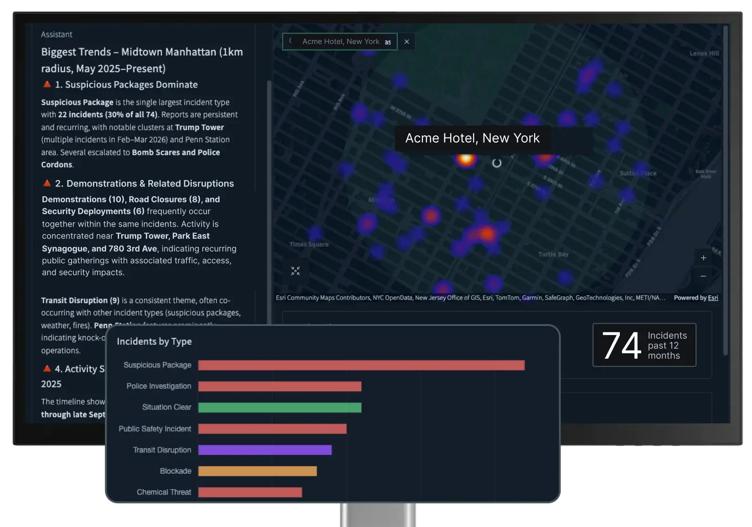Click the Sutton Place map label
Screen dimensions: 752x527
[x=638, y=173]
